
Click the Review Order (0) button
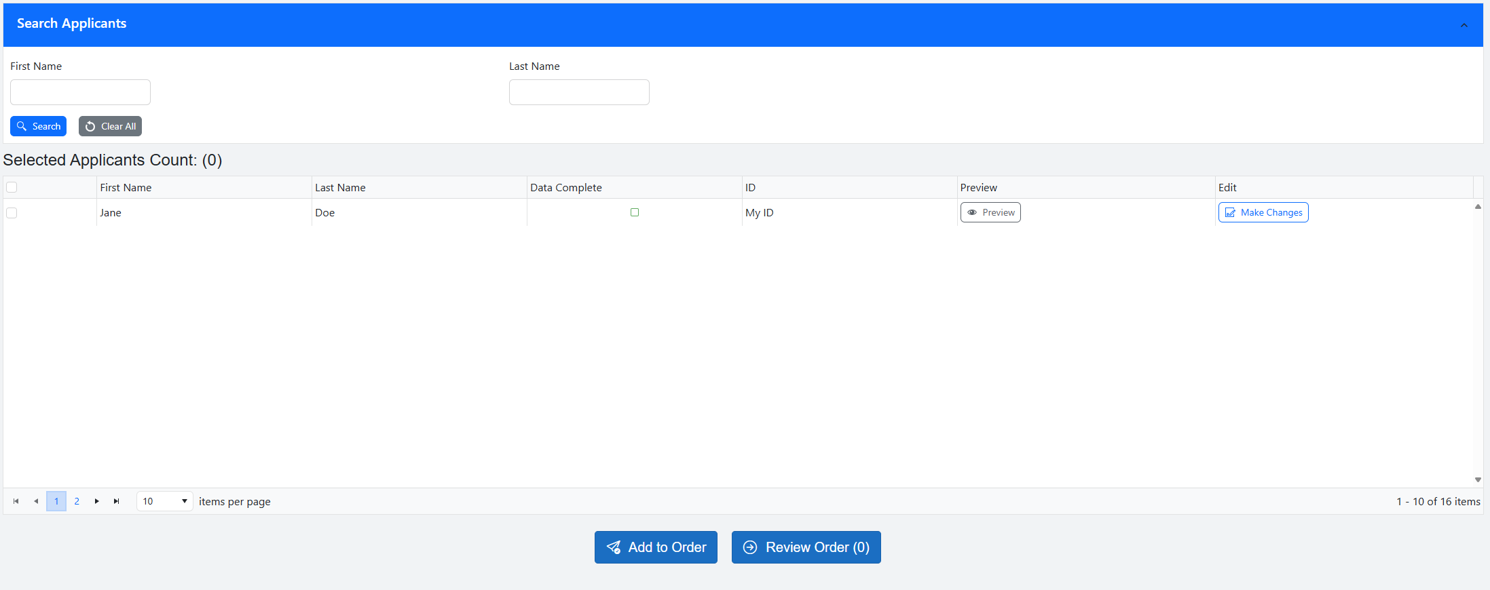(x=806, y=547)
